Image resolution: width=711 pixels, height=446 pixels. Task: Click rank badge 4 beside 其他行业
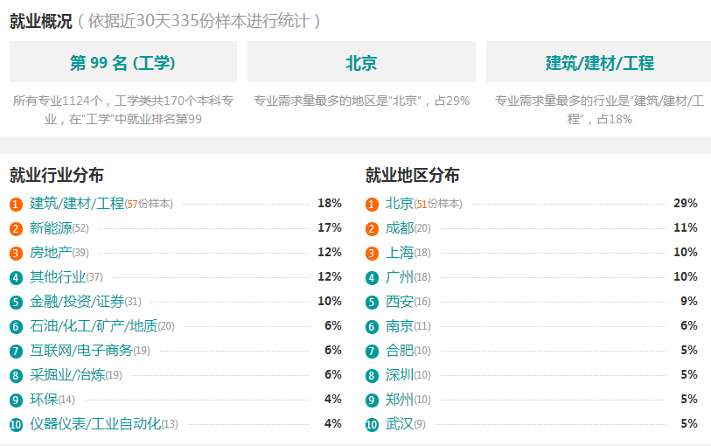(16, 278)
